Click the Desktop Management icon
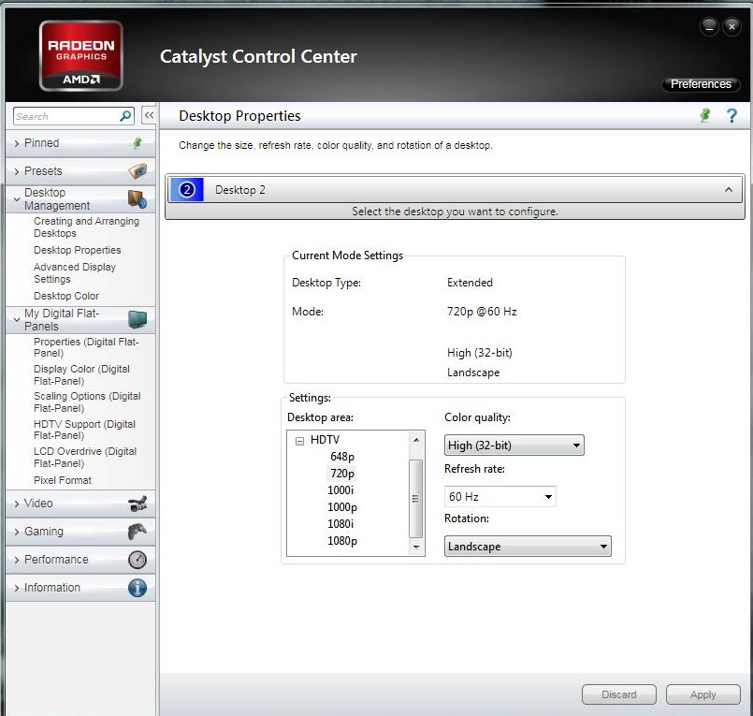Image resolution: width=753 pixels, height=716 pixels. (x=138, y=199)
